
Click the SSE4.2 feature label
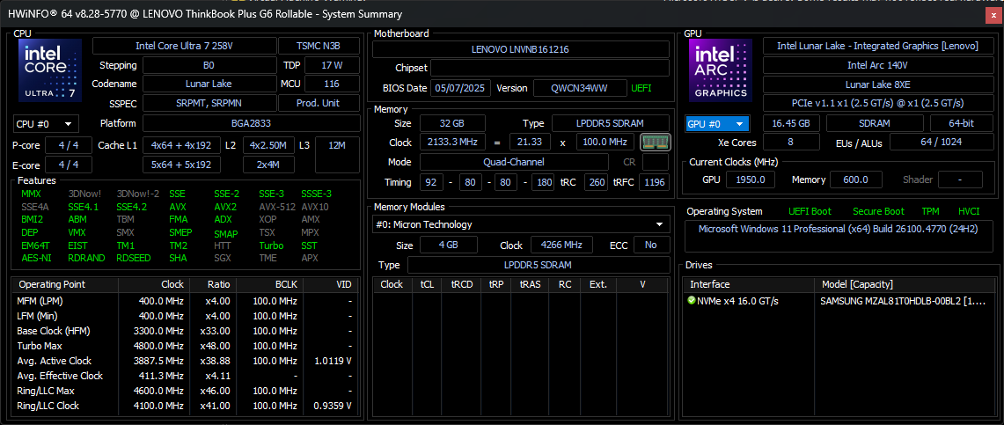click(131, 207)
